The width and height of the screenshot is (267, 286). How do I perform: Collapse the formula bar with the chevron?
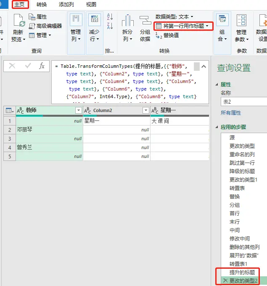click(204, 67)
